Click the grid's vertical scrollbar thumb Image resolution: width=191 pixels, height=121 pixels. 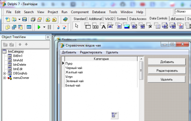141,70
